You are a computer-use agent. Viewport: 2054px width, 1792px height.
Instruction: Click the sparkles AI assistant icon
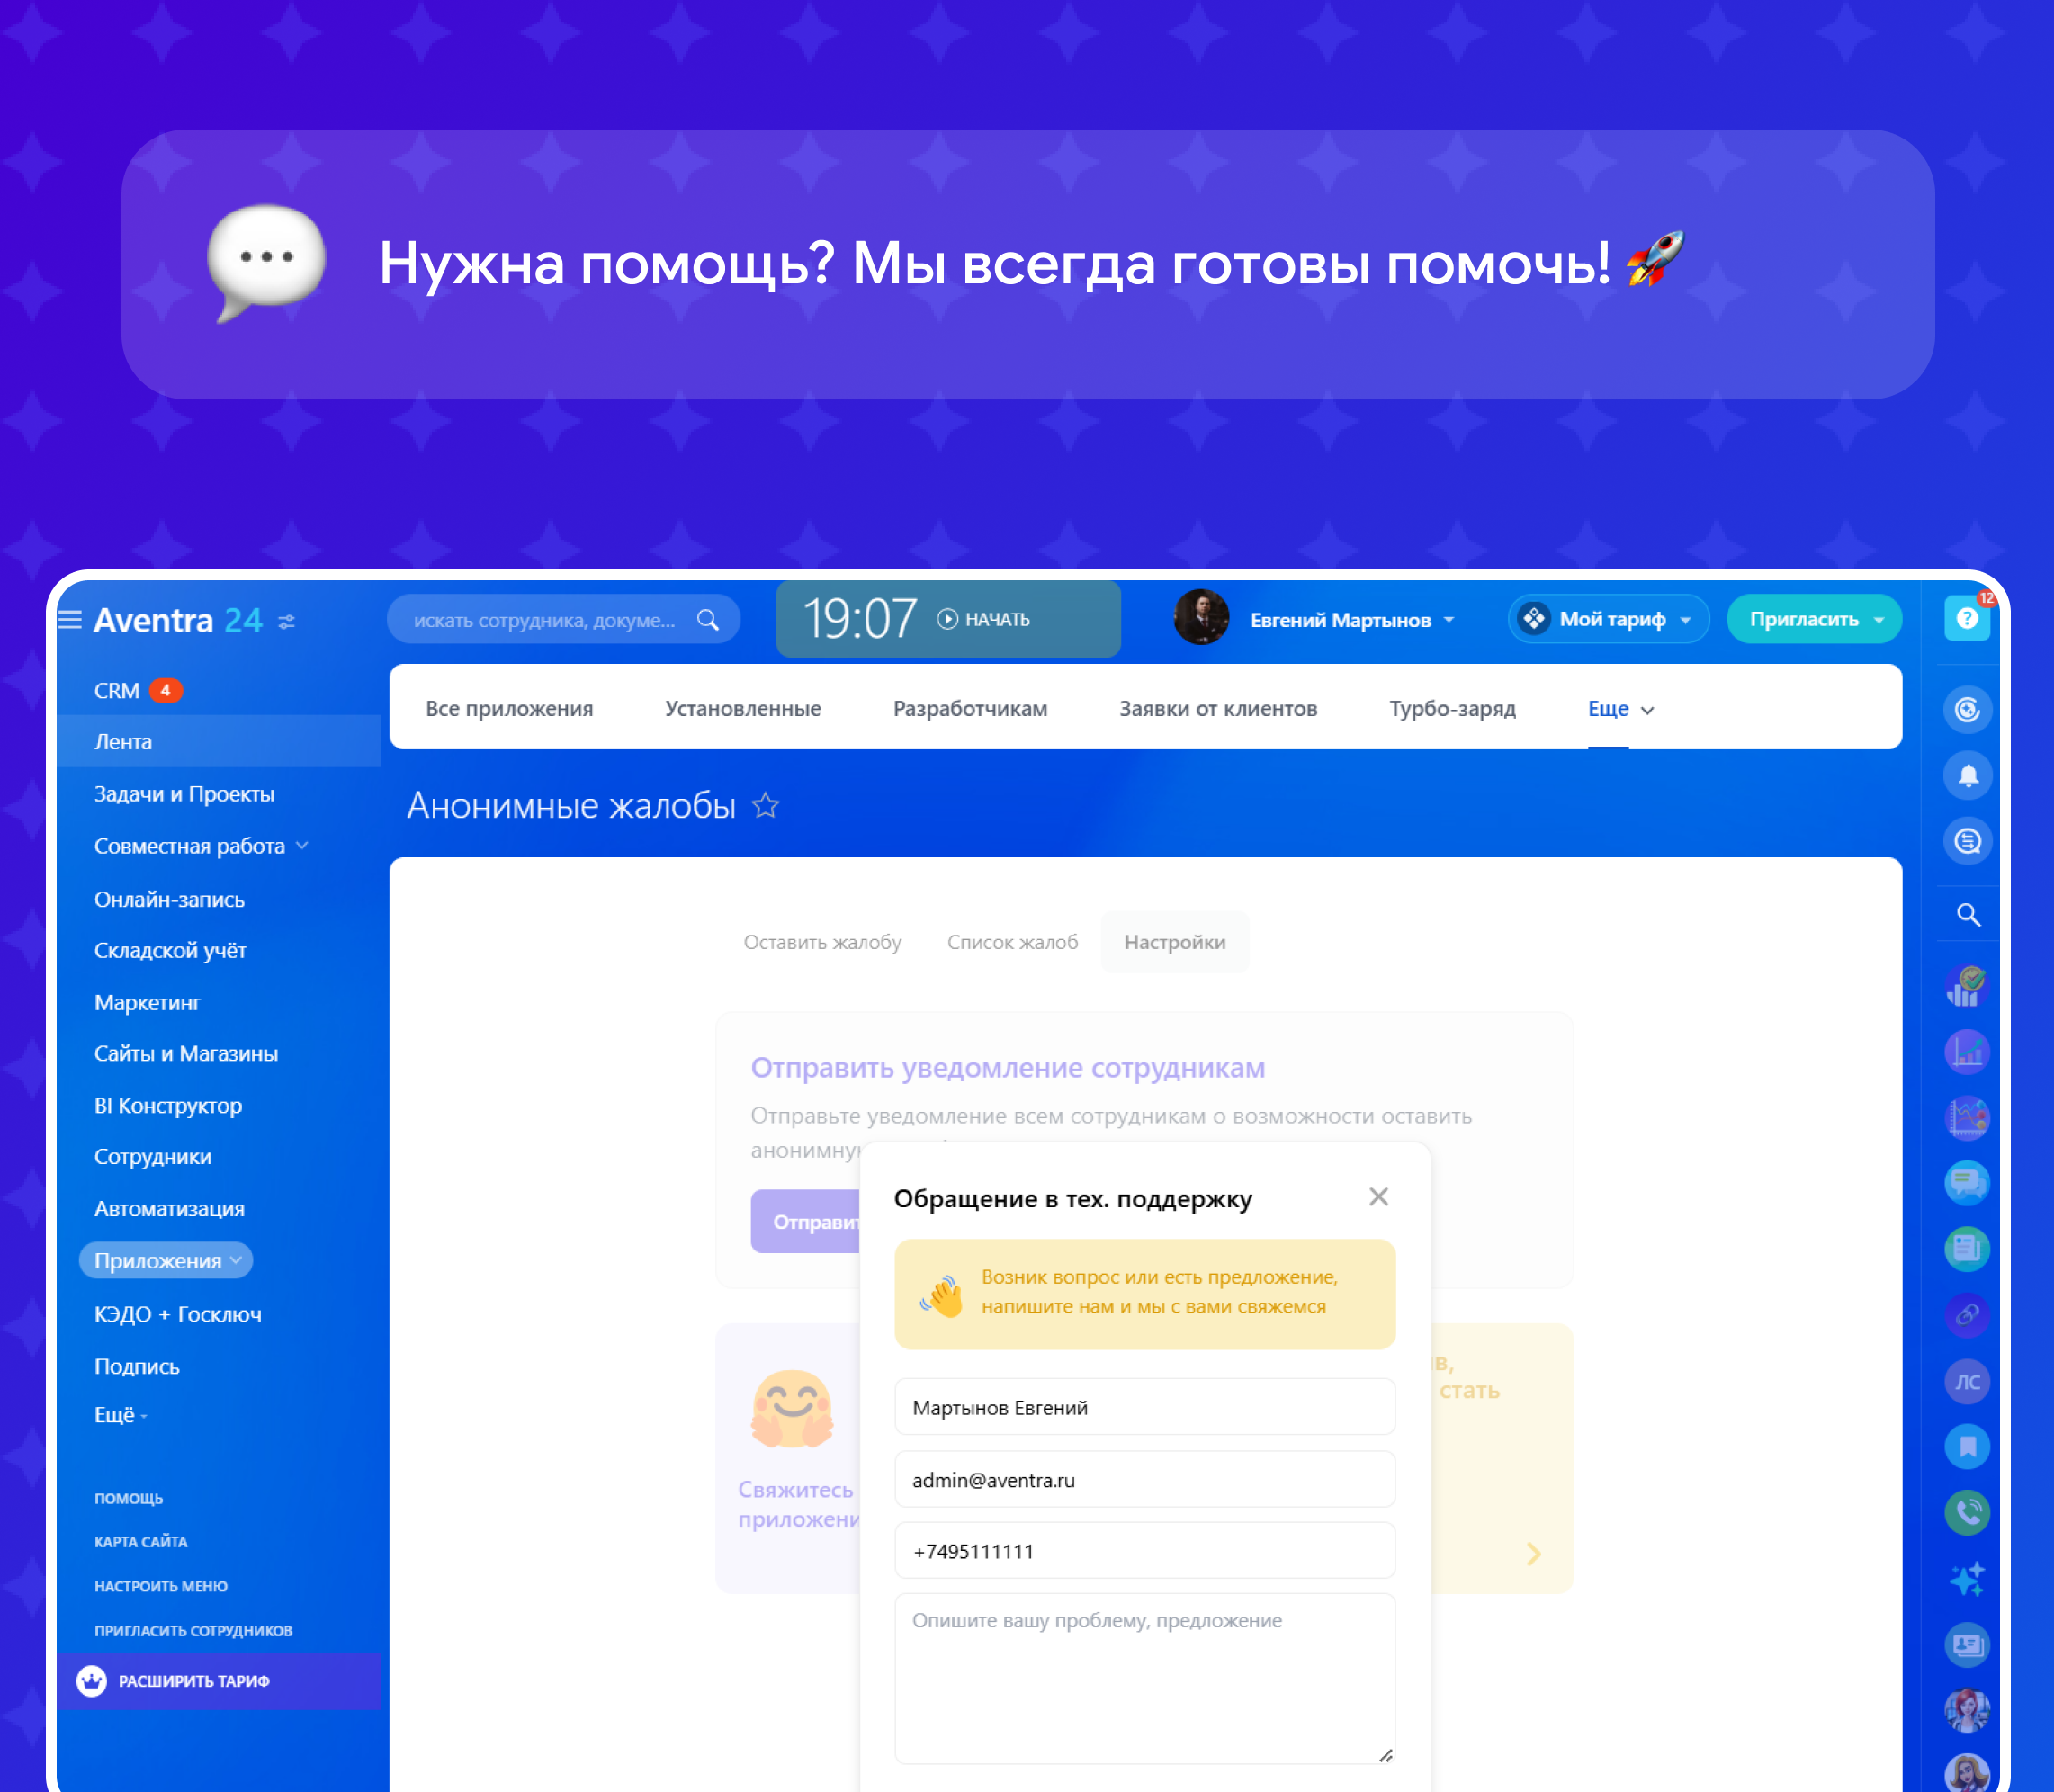click(1967, 1579)
